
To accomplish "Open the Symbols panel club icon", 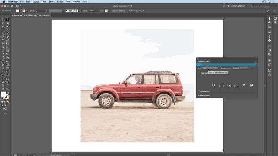I will tap(269, 40).
